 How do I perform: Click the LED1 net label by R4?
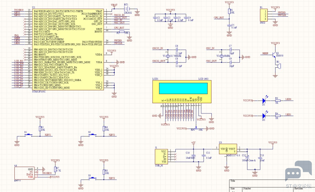point(288,115)
